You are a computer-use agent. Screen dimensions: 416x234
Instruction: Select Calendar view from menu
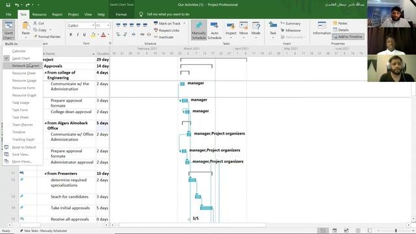19,51
